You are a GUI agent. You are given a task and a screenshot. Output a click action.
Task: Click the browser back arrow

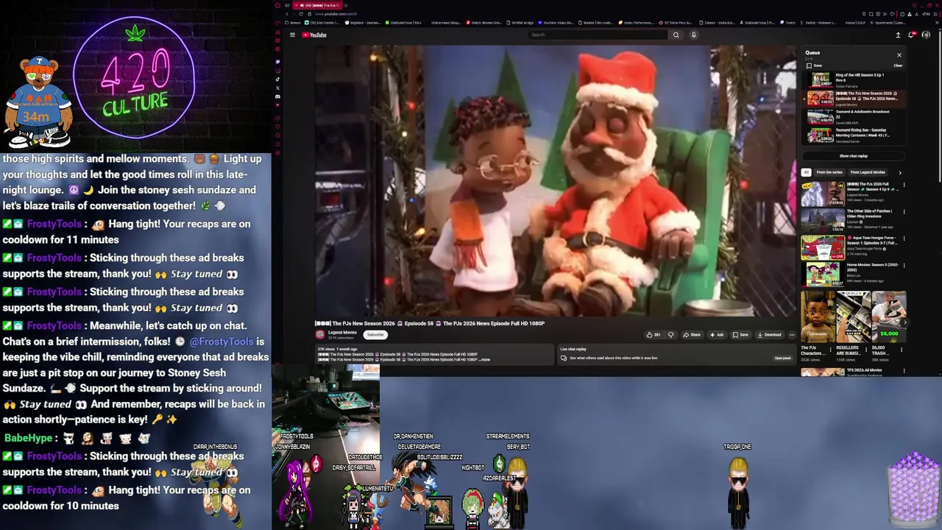pos(286,14)
